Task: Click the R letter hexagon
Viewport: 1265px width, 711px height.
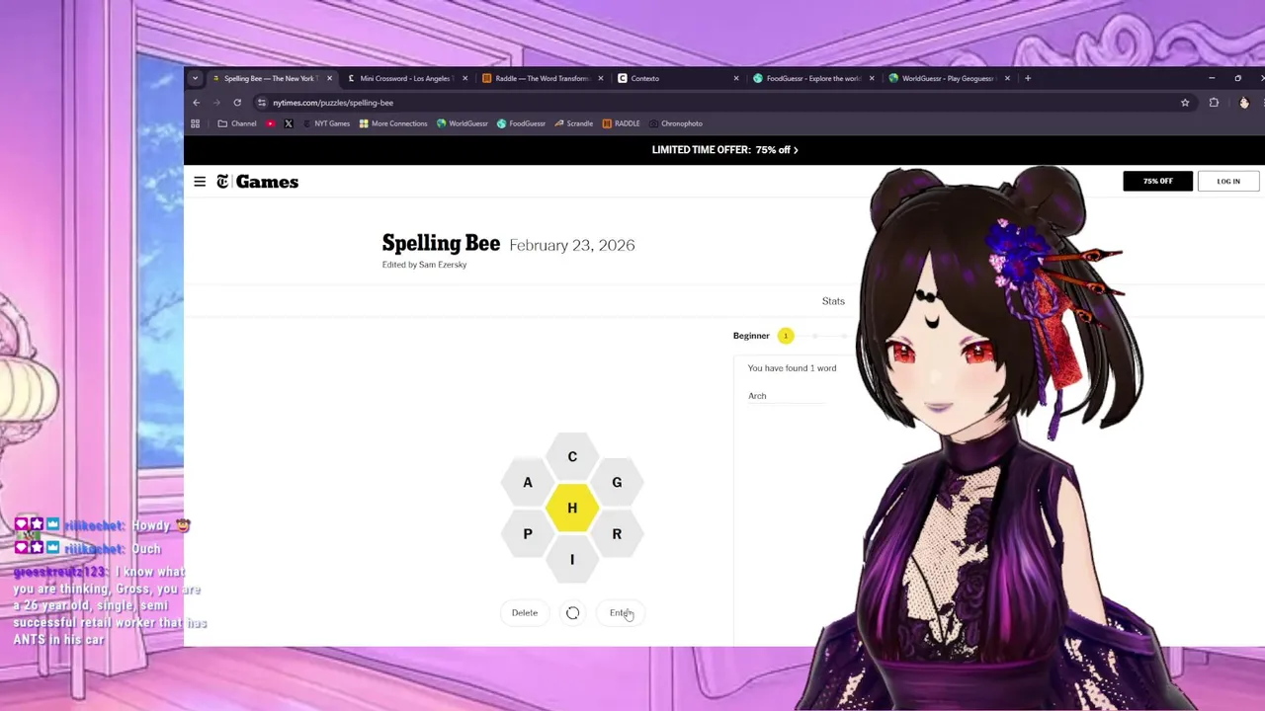Action: click(x=617, y=533)
